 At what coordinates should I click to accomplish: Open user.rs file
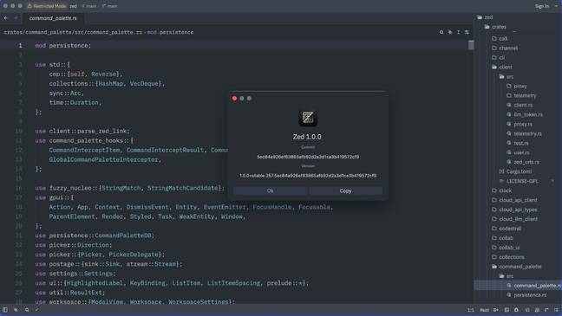tap(519, 152)
